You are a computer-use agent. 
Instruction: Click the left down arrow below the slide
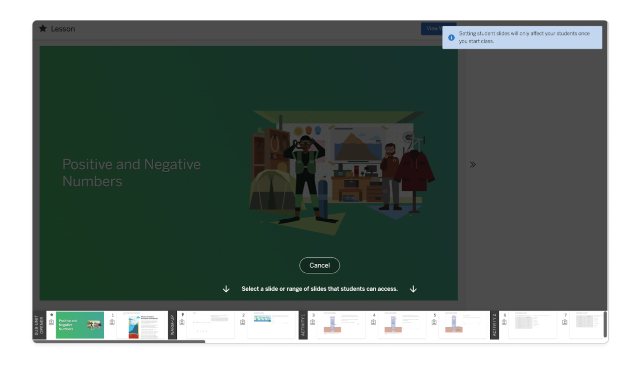coord(226,288)
